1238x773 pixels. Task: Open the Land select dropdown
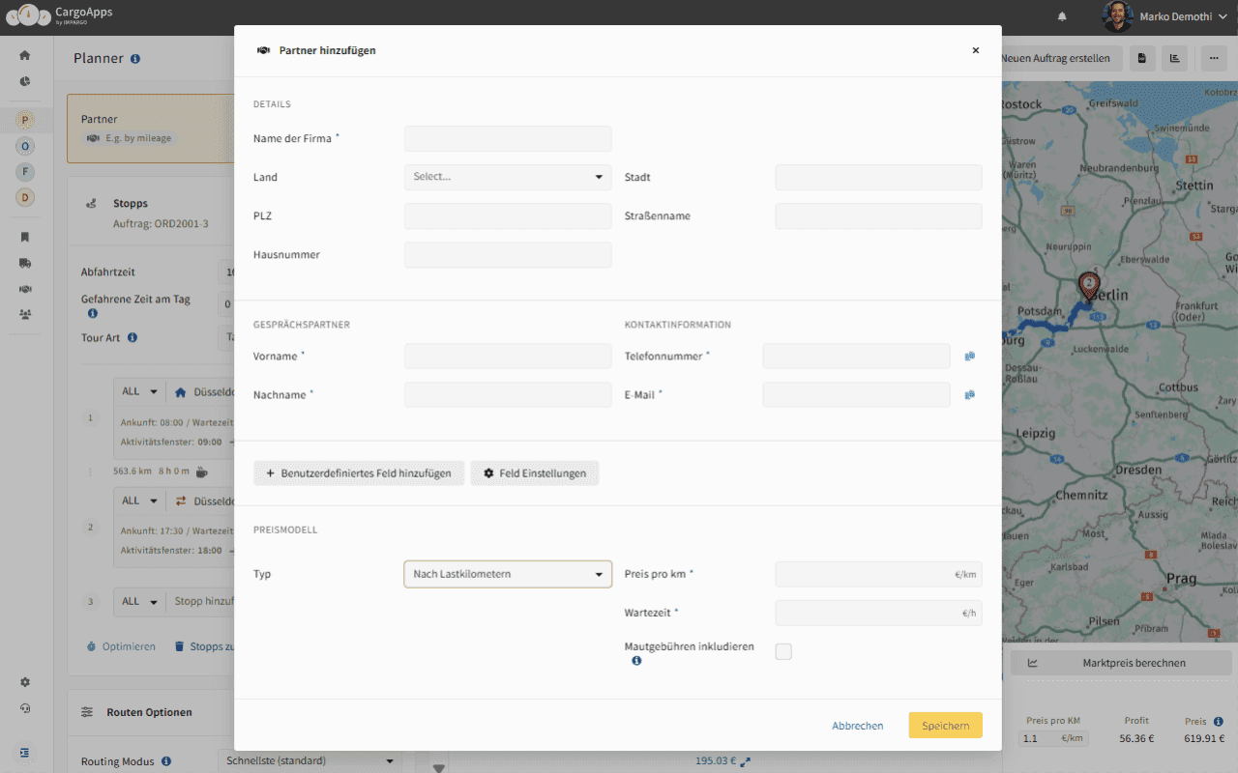pos(508,177)
